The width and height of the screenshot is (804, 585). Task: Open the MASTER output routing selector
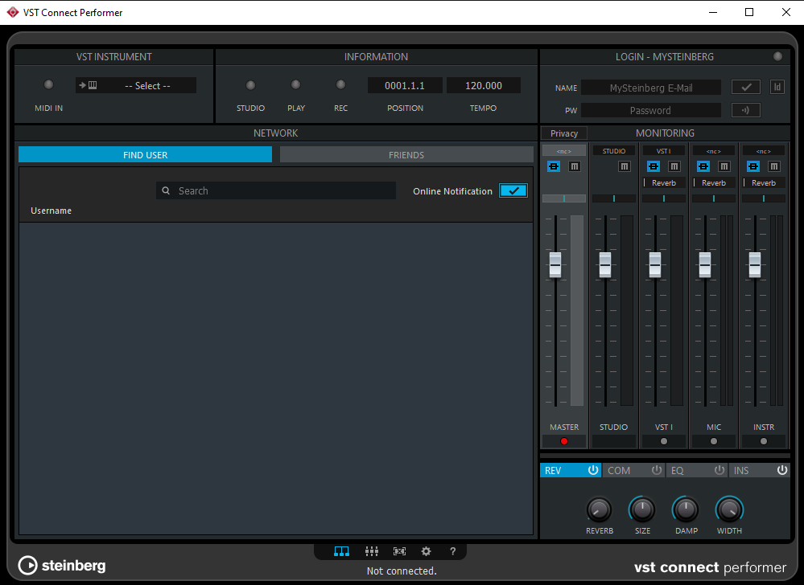(564, 151)
